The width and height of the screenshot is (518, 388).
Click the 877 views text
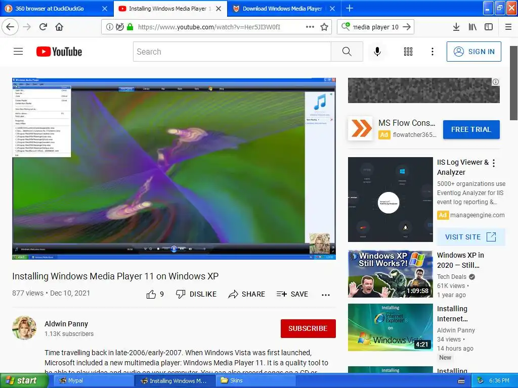click(x=28, y=293)
